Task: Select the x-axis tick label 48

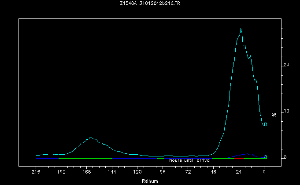Action: pyautogui.click(x=213, y=172)
